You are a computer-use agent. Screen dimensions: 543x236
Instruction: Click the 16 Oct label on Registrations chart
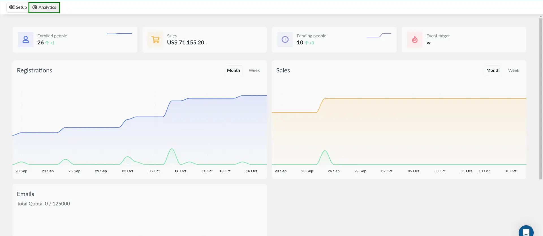251,171
